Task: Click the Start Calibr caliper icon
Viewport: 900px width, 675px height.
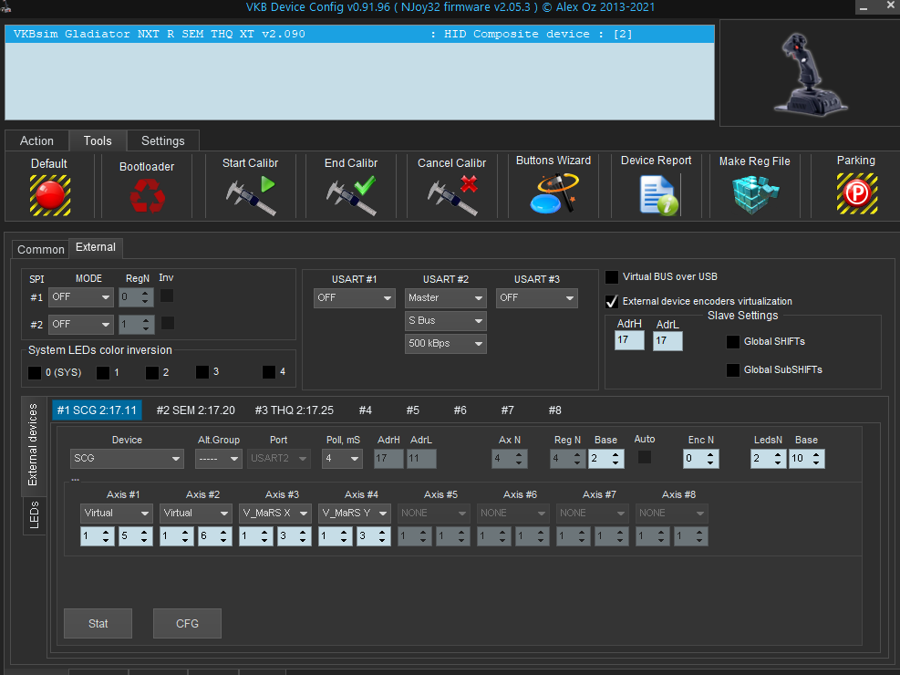Action: pos(250,194)
